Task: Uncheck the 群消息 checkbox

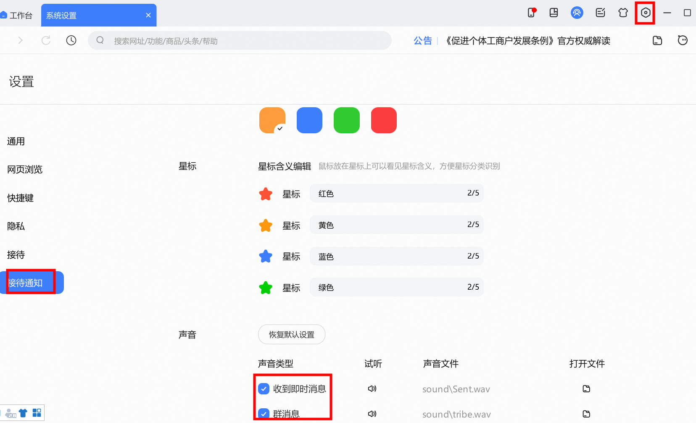Action: [x=264, y=414]
